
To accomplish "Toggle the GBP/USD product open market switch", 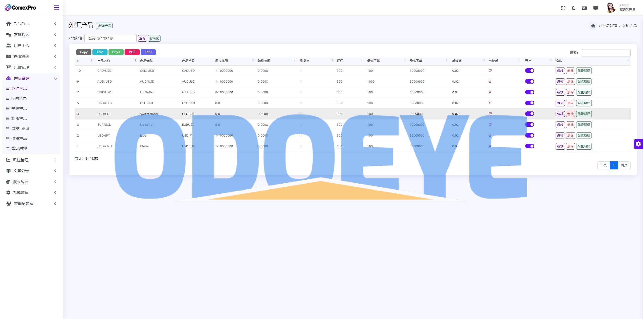I will (530, 92).
